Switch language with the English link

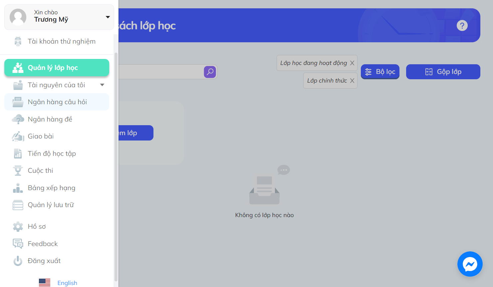click(67, 283)
